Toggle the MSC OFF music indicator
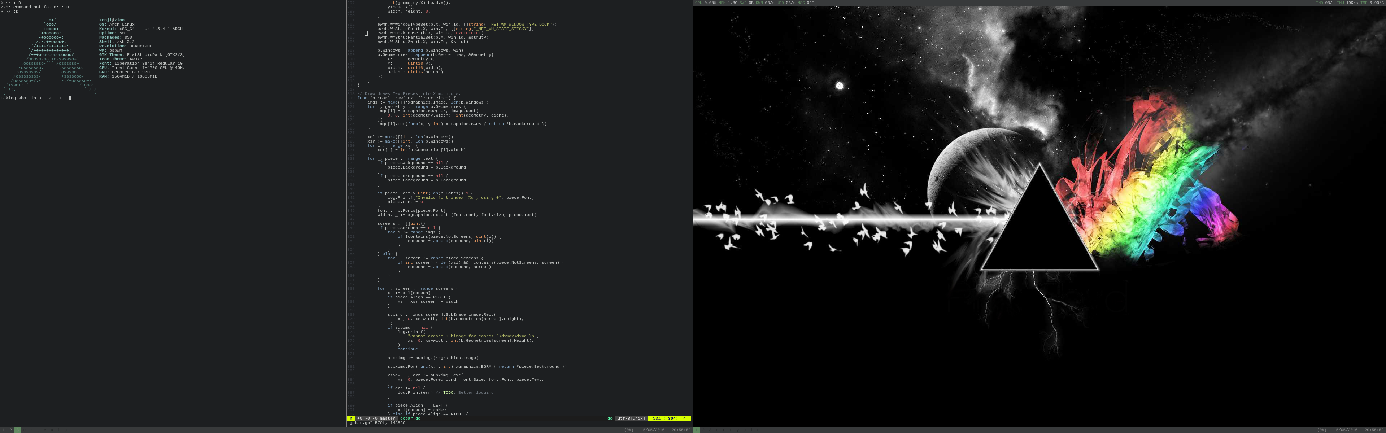The height and width of the screenshot is (433, 1386). pos(806,3)
